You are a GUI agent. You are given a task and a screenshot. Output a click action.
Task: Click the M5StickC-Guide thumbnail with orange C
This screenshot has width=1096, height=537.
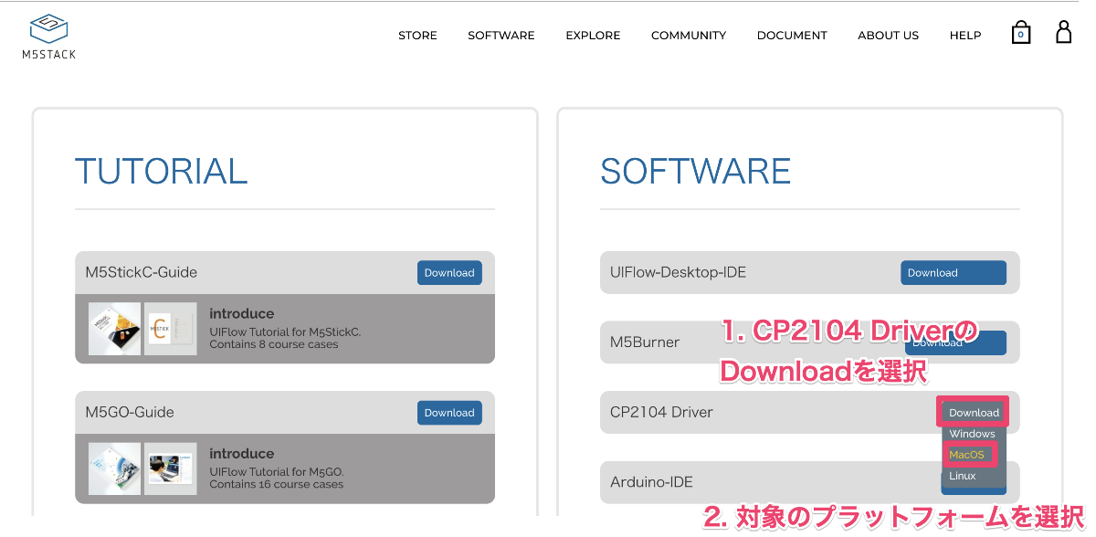pos(170,329)
